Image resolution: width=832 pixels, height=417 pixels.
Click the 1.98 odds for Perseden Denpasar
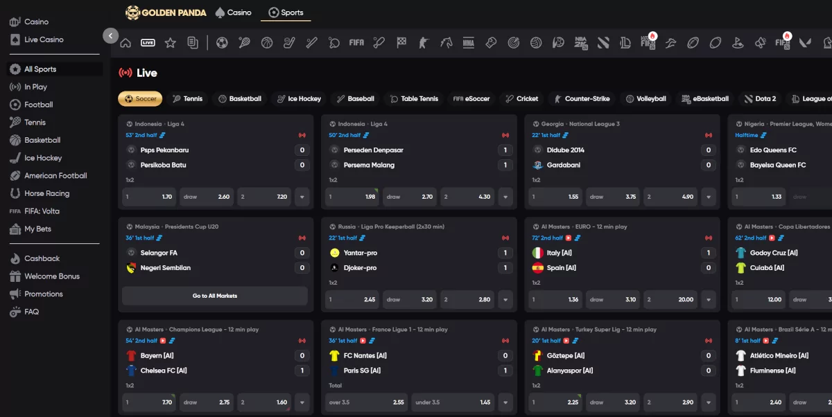(351, 197)
